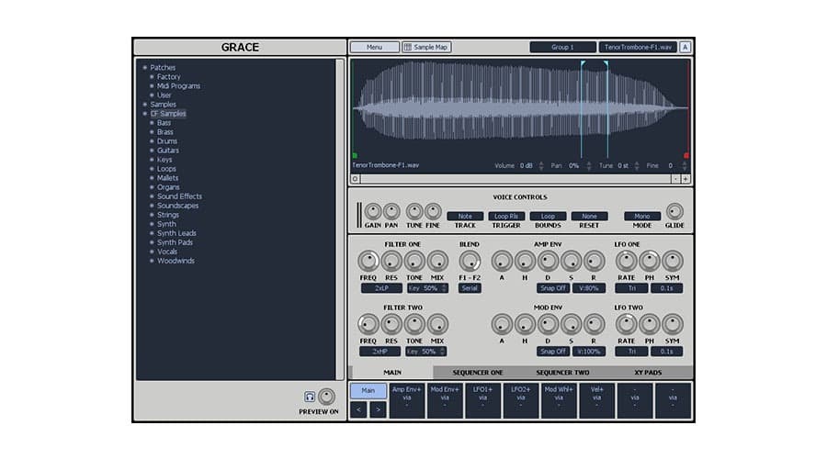Click Mod Env sustain (S) knob

coord(571,324)
